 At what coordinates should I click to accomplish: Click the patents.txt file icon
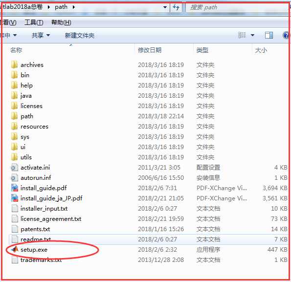[x=15, y=229]
